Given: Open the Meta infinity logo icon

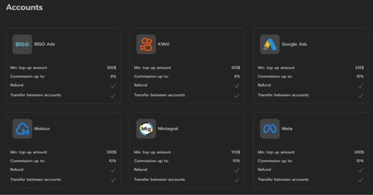Looking at the screenshot, I should coord(270,129).
